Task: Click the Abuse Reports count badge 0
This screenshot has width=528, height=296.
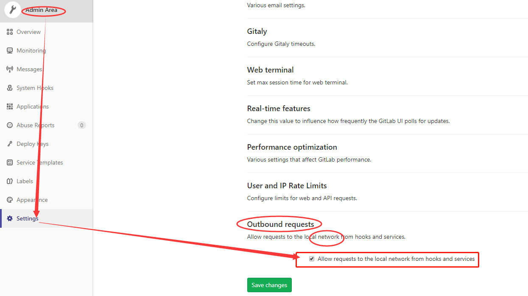Action: point(82,125)
